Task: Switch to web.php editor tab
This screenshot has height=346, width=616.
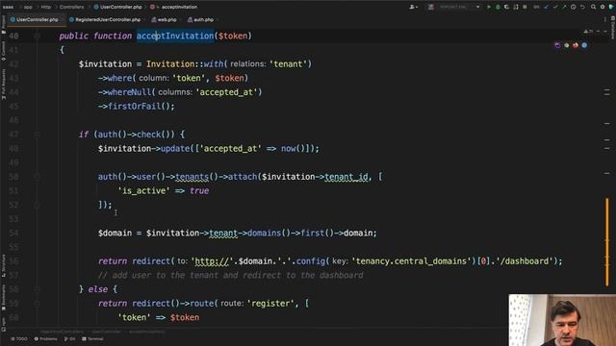Action: [165, 19]
